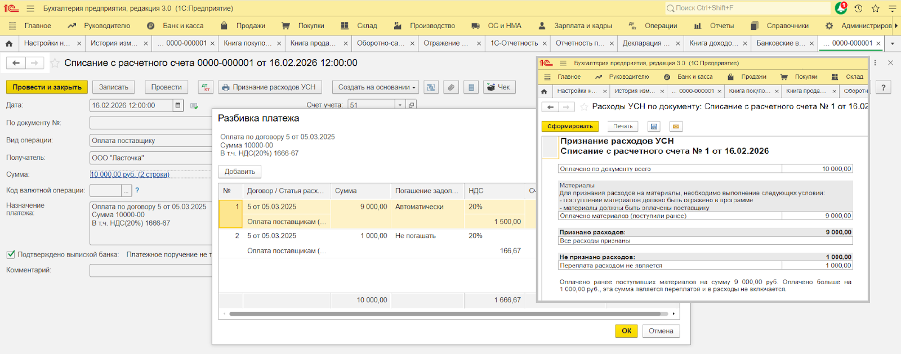Image resolution: width=901 pixels, height=354 pixels.
Task: Click the horizontal scrollbar in payment table
Action: (x=445, y=313)
